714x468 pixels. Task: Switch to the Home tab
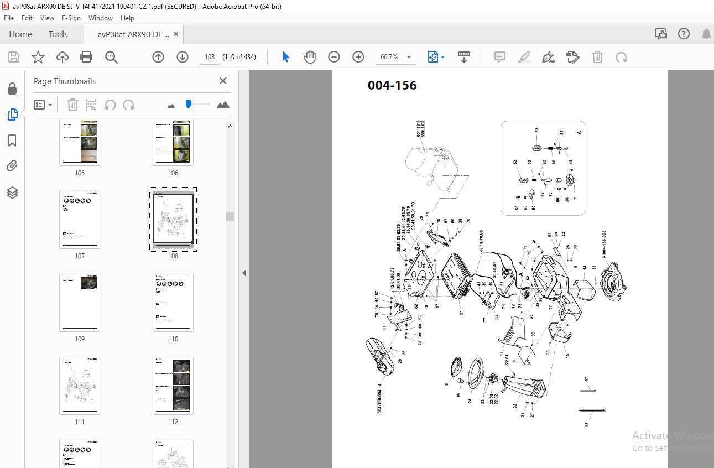point(20,34)
